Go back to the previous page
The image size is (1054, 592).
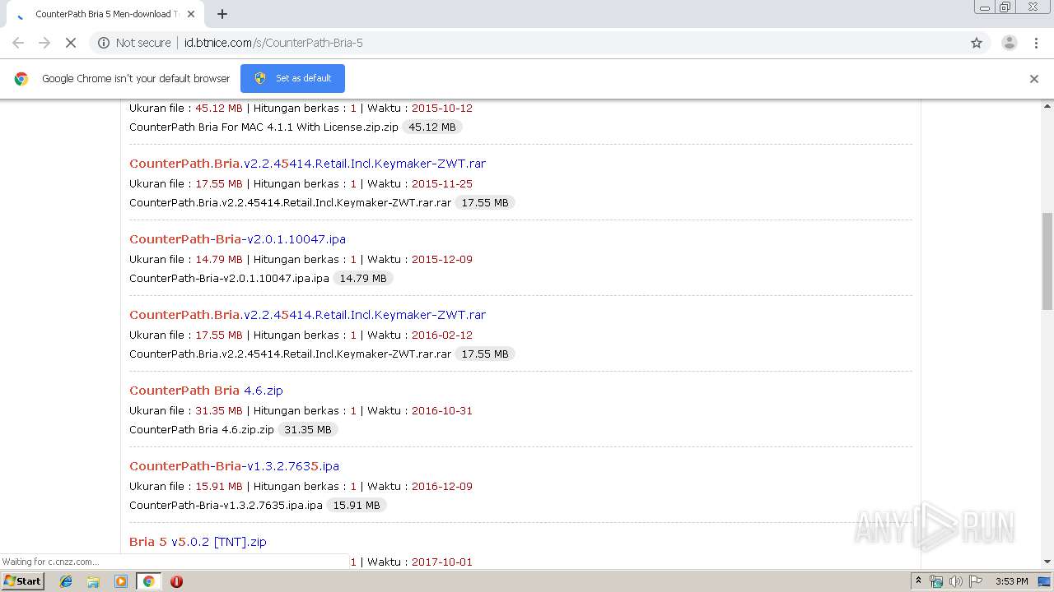pos(18,43)
